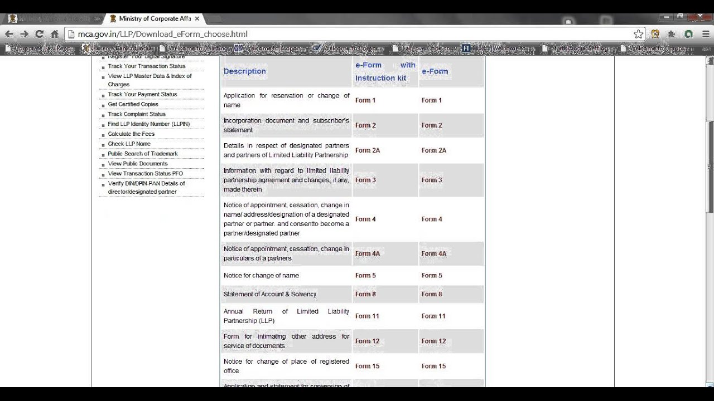Download Form 3 from the e-Form column
Screen dimensions: 714x401
432,180
